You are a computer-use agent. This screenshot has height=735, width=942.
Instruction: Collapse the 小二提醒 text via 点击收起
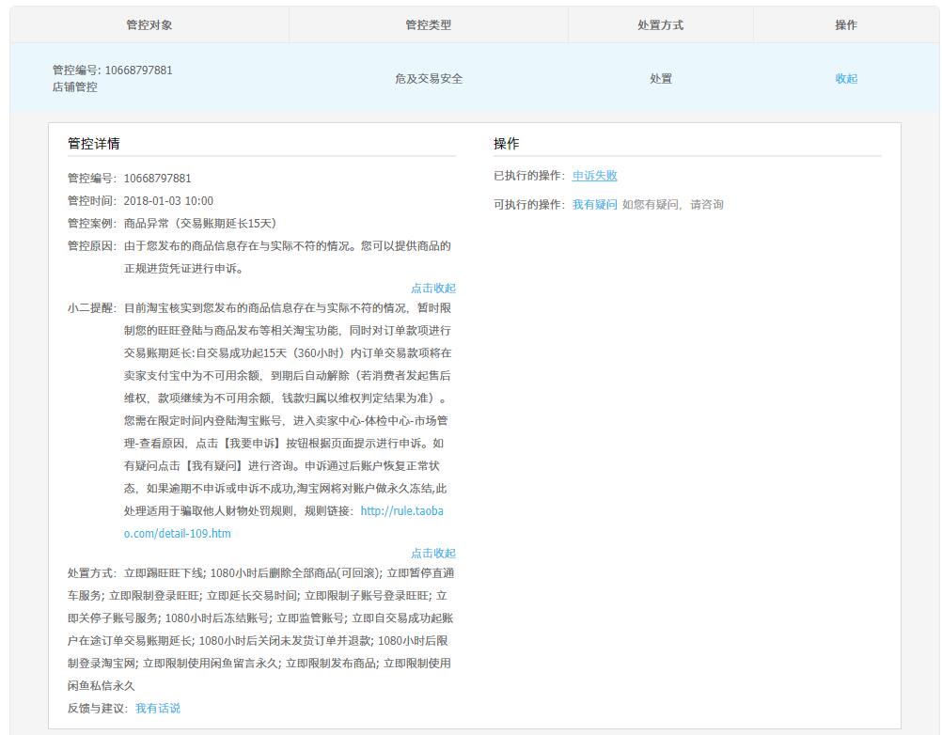click(433, 553)
